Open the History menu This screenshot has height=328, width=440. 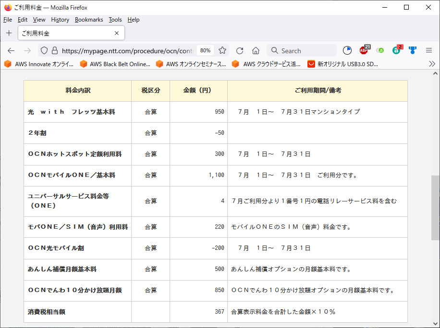pyautogui.click(x=60, y=20)
